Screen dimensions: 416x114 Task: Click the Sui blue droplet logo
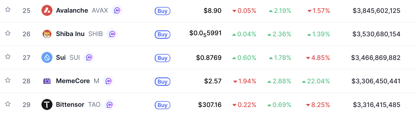tap(47, 58)
